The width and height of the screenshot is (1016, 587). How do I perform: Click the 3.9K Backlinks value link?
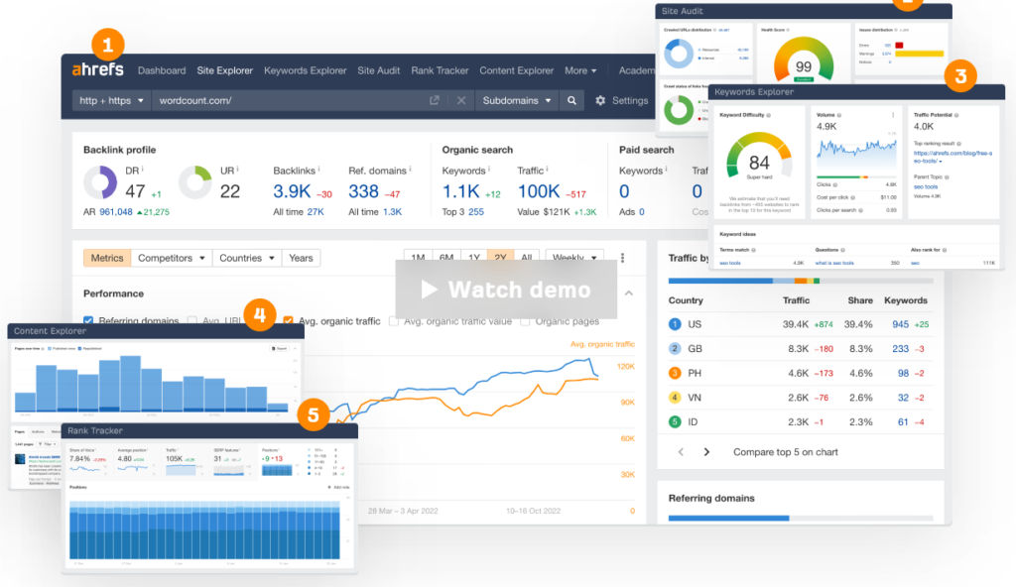pos(292,191)
